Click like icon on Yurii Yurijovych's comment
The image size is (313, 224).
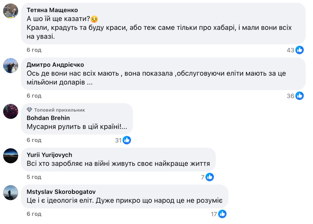(210, 177)
